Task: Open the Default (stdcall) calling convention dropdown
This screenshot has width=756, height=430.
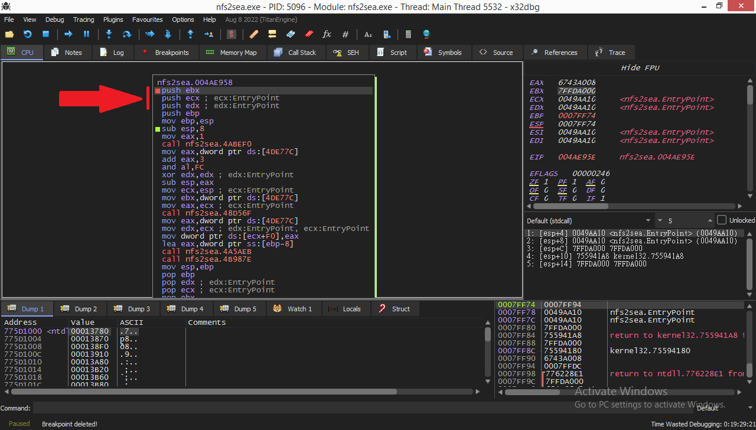Action: pos(589,220)
